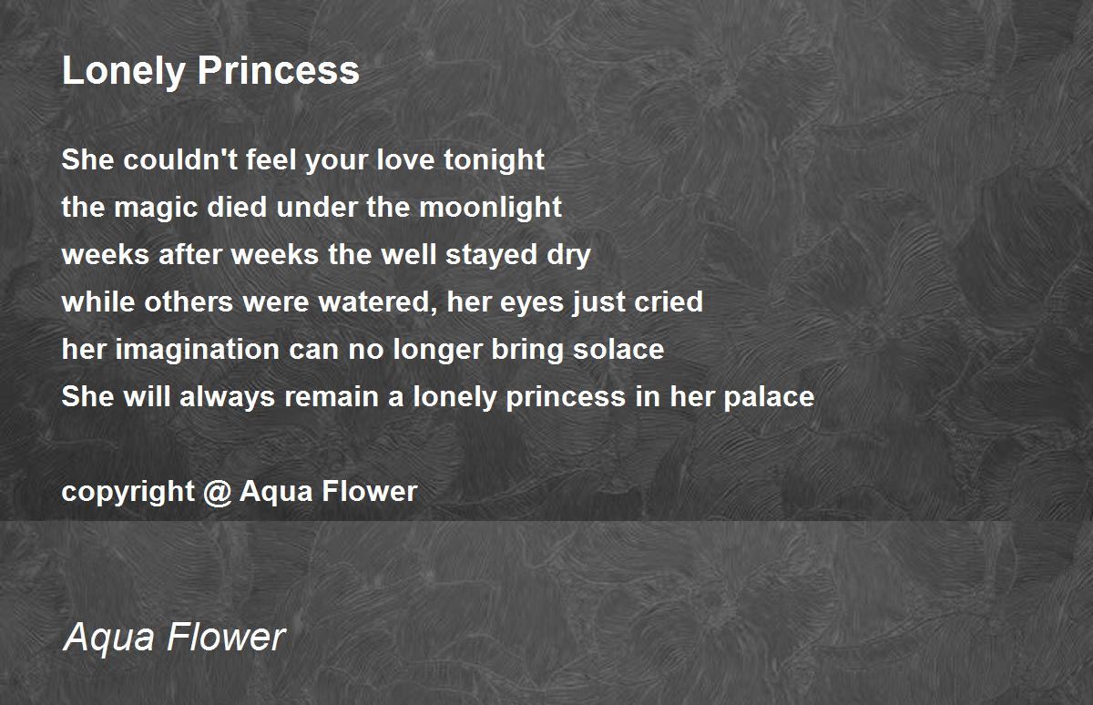Click the word "palace" ending the poem
Screen dimensions: 1093x705
769,398
